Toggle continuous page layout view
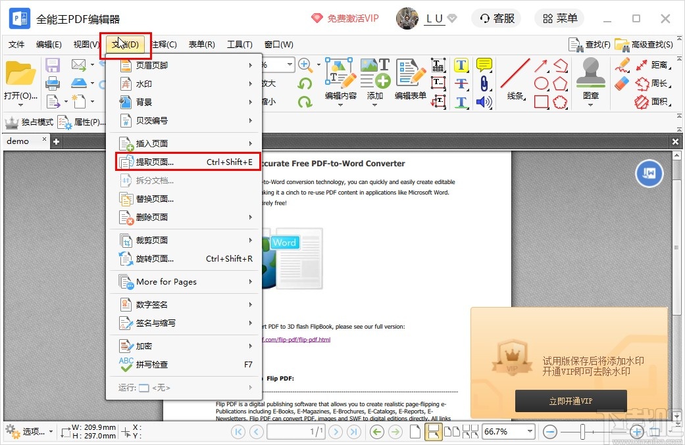 (433, 432)
